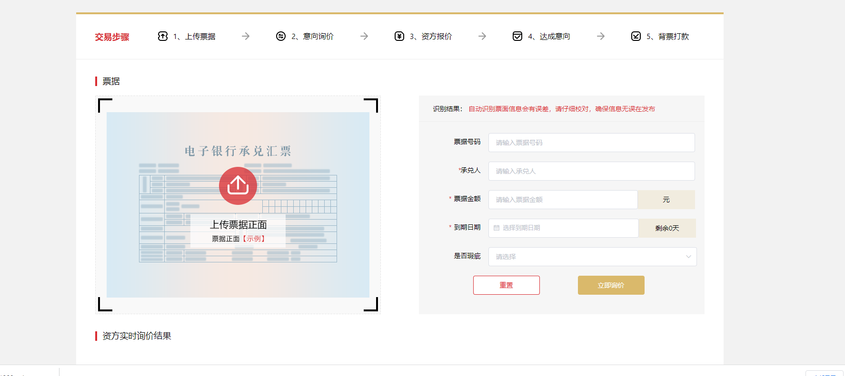Open the 【示例】 sample link
Image resolution: width=845 pixels, height=376 pixels.
(x=254, y=239)
